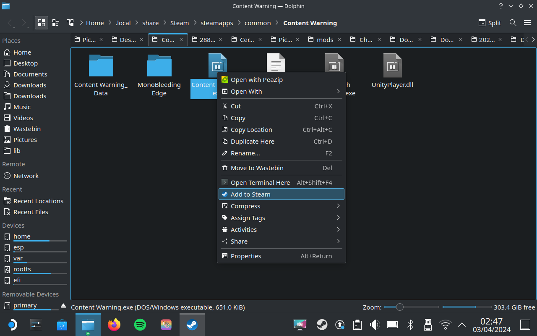
Task: Expand the Share submenu
Action: [x=282, y=241]
